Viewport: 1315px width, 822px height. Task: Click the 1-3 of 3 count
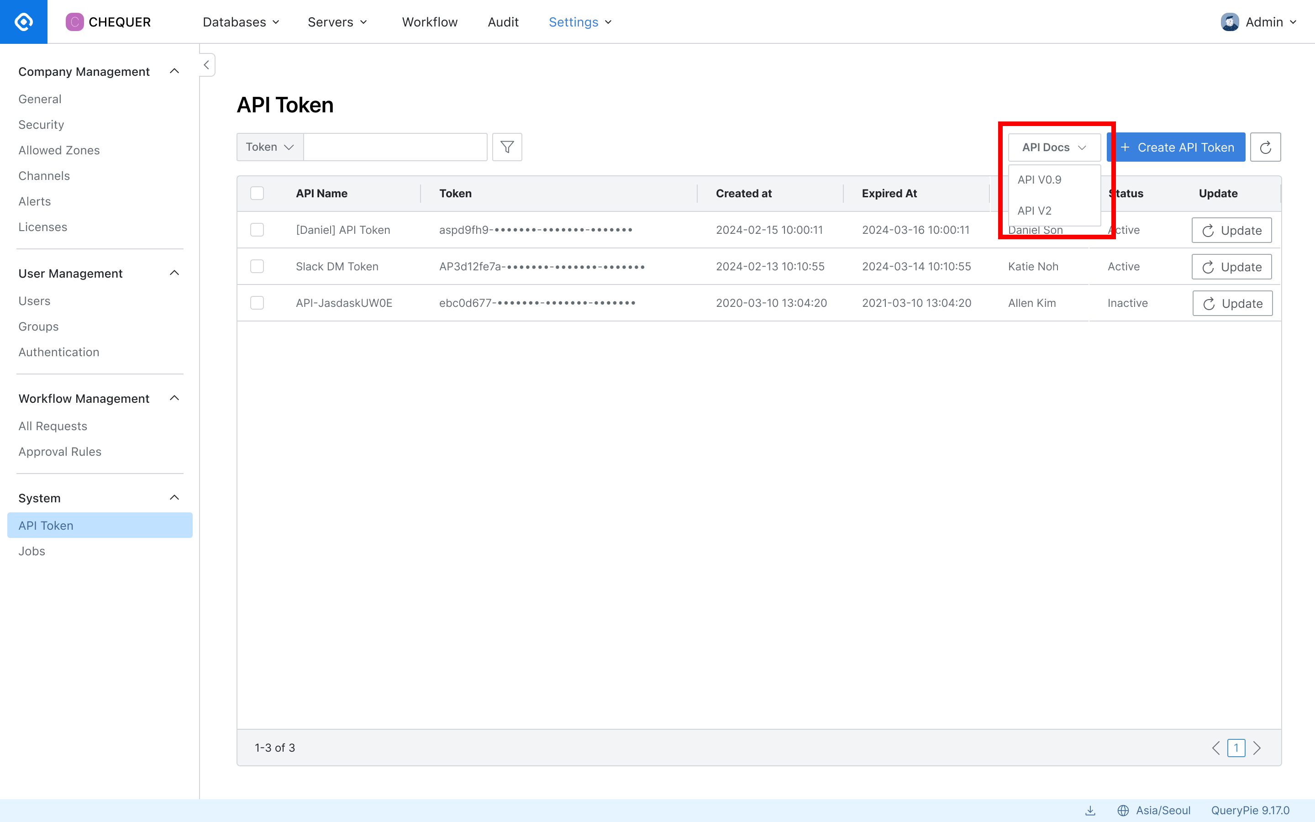pyautogui.click(x=275, y=748)
